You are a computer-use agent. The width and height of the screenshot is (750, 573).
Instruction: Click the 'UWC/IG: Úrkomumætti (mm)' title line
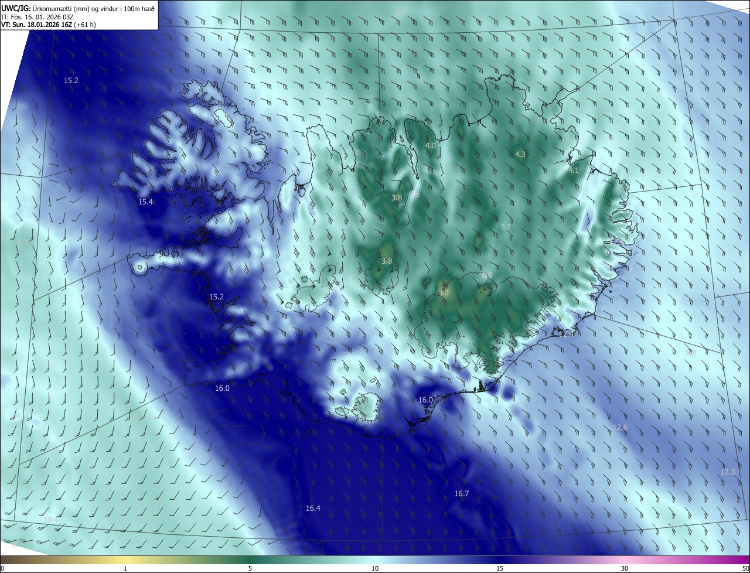click(x=78, y=8)
